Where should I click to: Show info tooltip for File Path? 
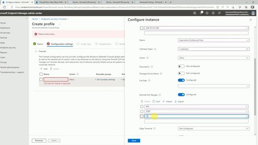coord(149,81)
